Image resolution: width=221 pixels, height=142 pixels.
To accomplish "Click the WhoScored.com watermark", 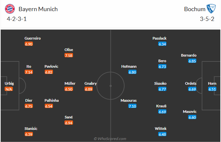I will 110,139.
